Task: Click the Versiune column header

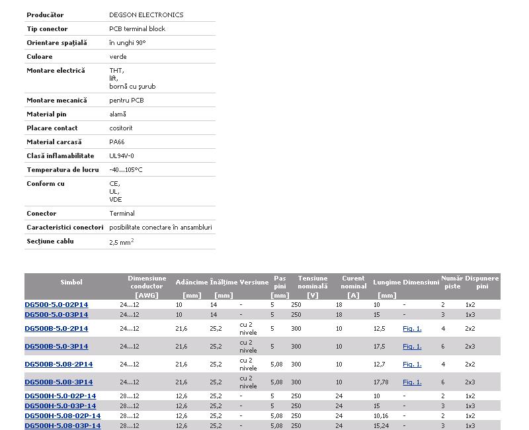Action: coord(254,282)
